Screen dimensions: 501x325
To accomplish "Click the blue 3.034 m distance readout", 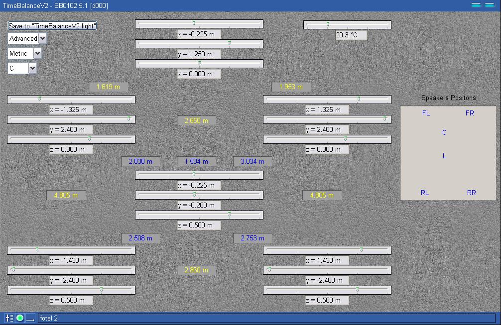I will coord(252,162).
